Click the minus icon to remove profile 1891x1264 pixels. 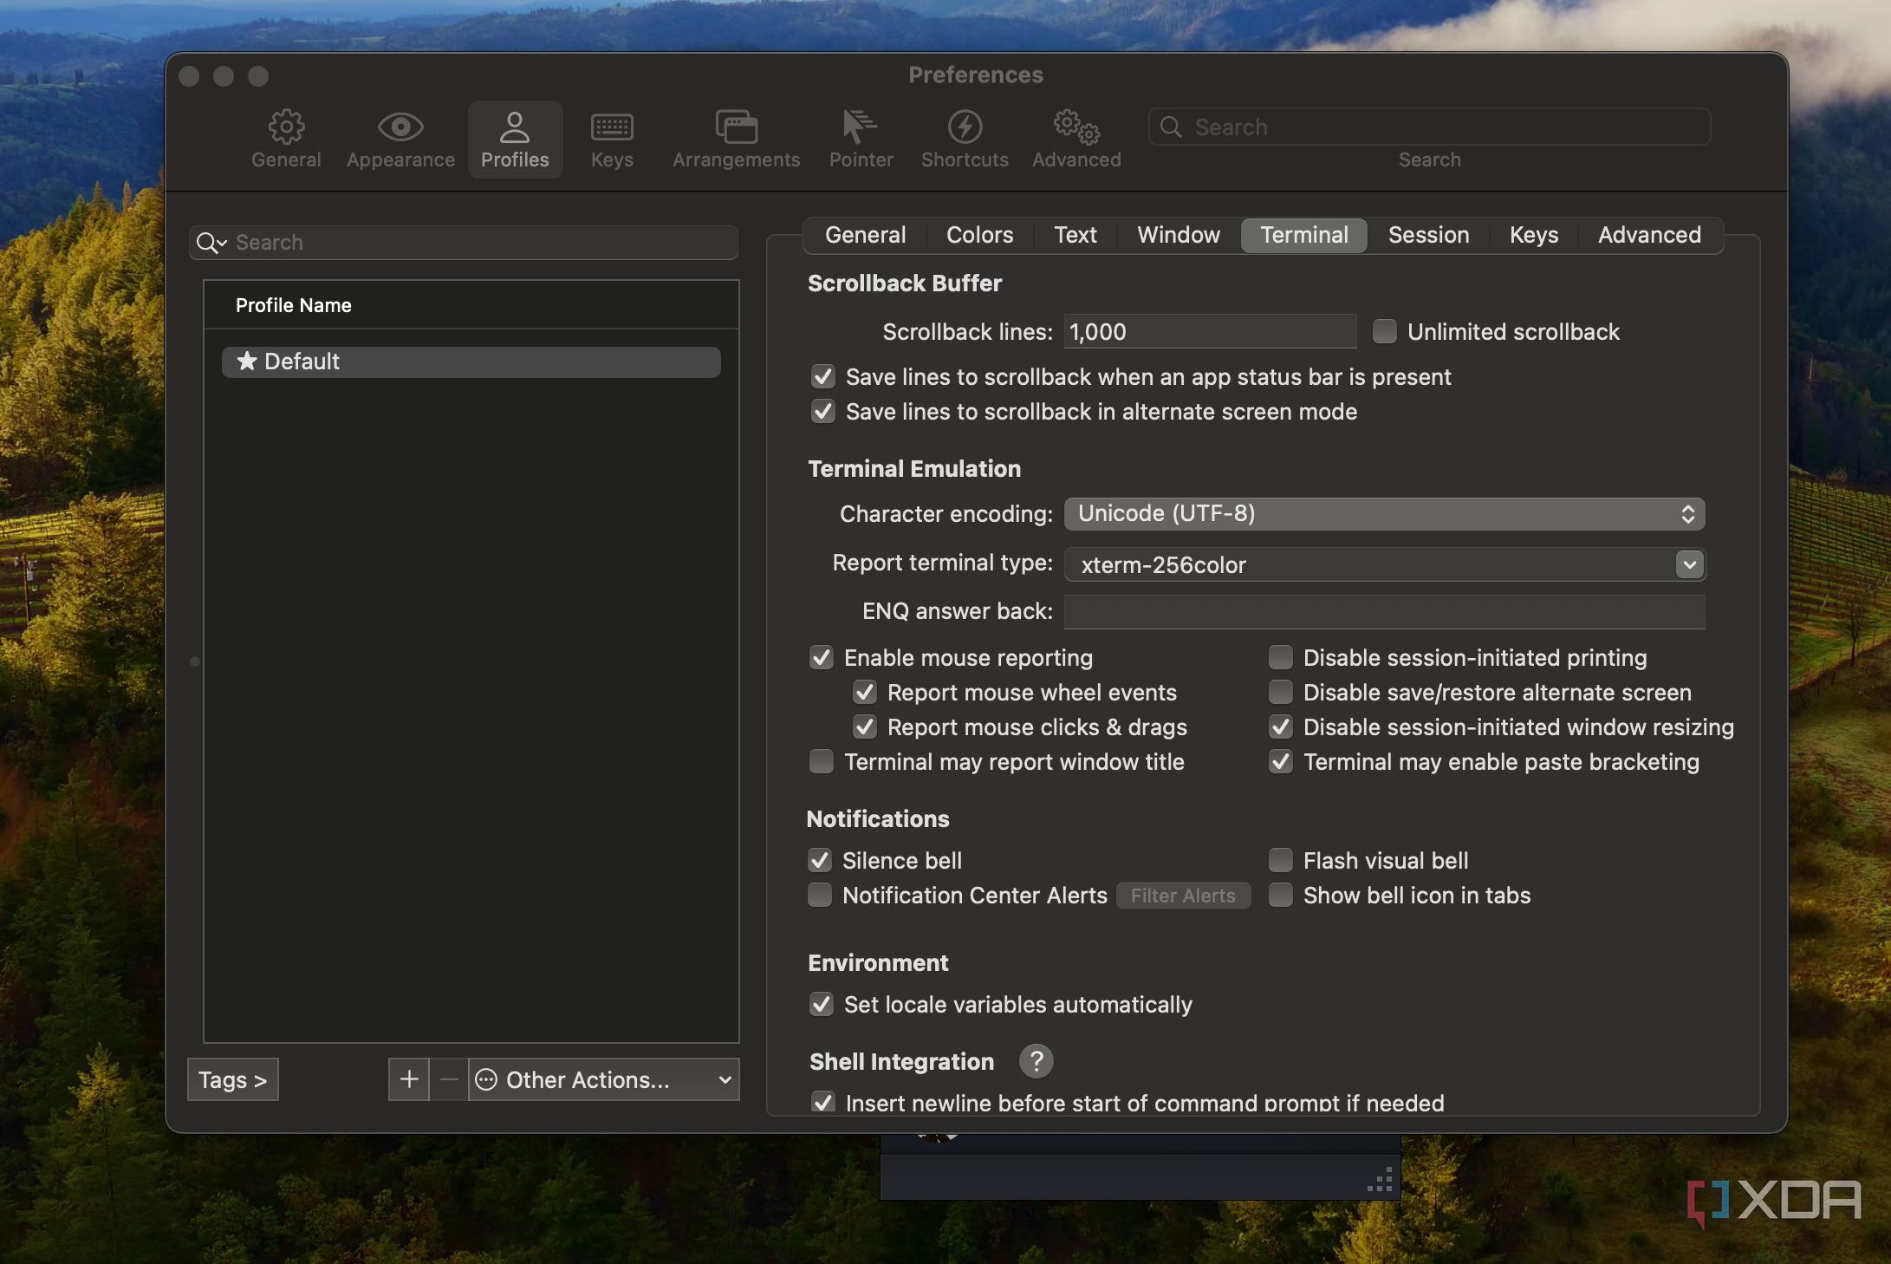(449, 1079)
